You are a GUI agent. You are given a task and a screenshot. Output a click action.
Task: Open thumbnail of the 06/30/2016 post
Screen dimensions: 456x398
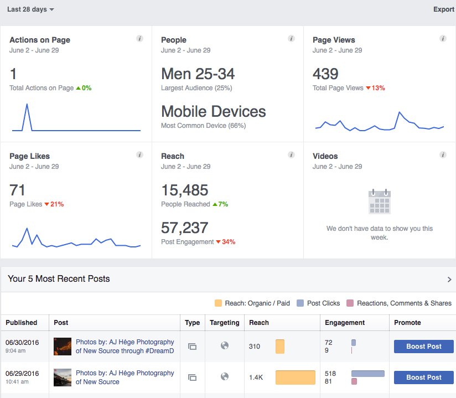coord(63,346)
